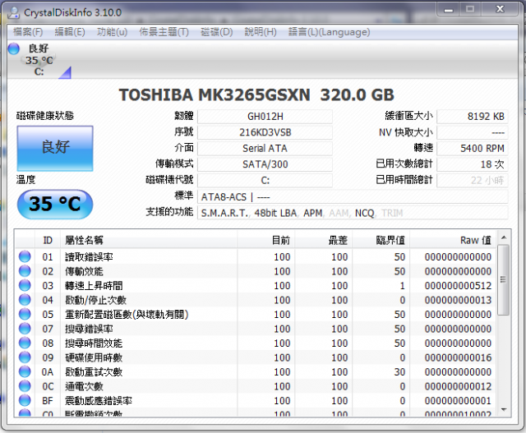Open the 佈景主題(T) menu
This screenshot has width=526, height=433.
[164, 32]
